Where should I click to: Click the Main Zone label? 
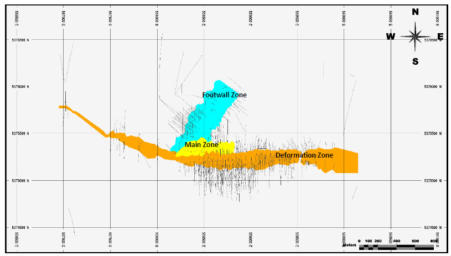coord(201,144)
